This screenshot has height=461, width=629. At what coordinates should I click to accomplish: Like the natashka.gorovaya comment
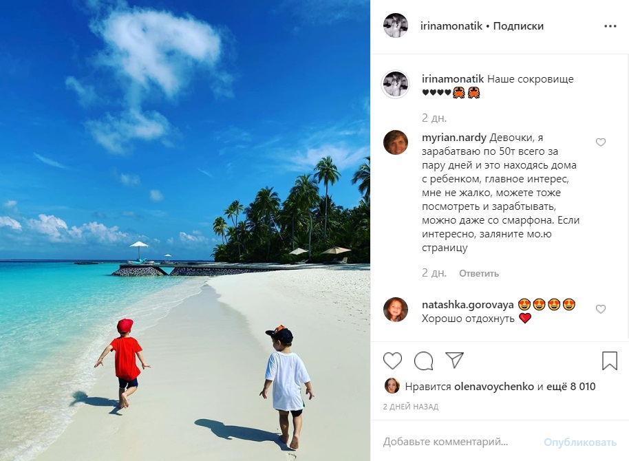coord(601,309)
